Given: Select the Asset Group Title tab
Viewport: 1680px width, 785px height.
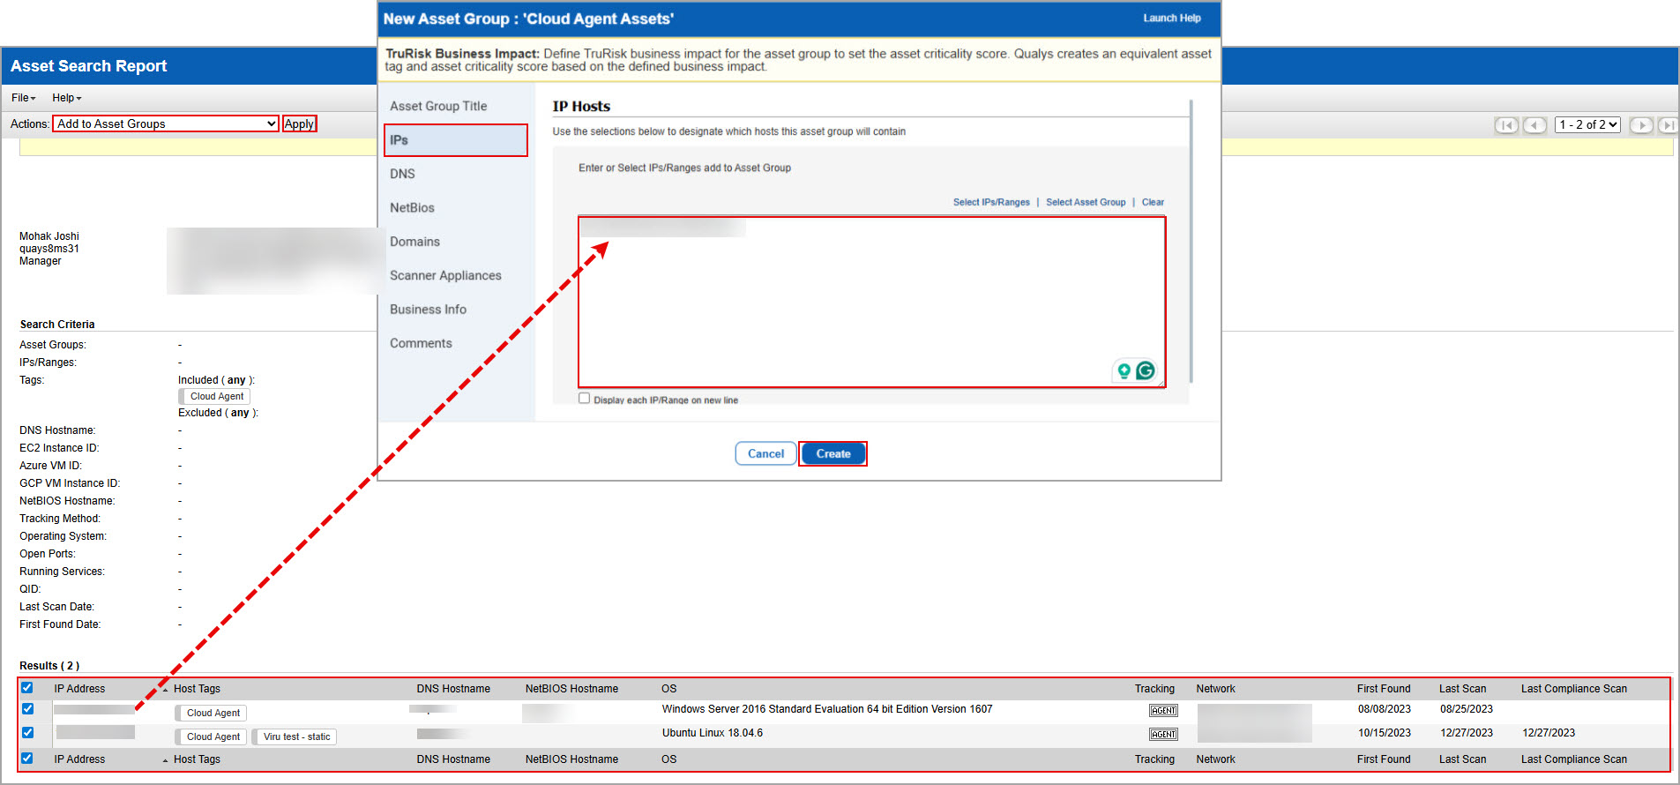Looking at the screenshot, I should pos(438,106).
